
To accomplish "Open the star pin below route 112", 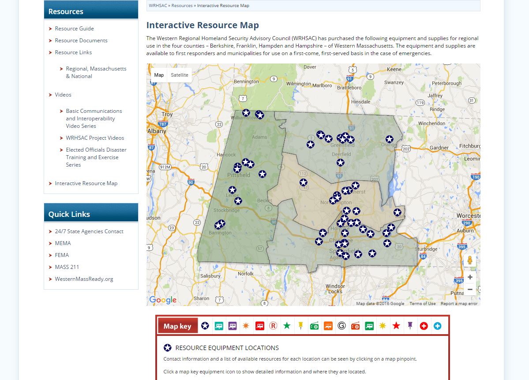I will [303, 183].
